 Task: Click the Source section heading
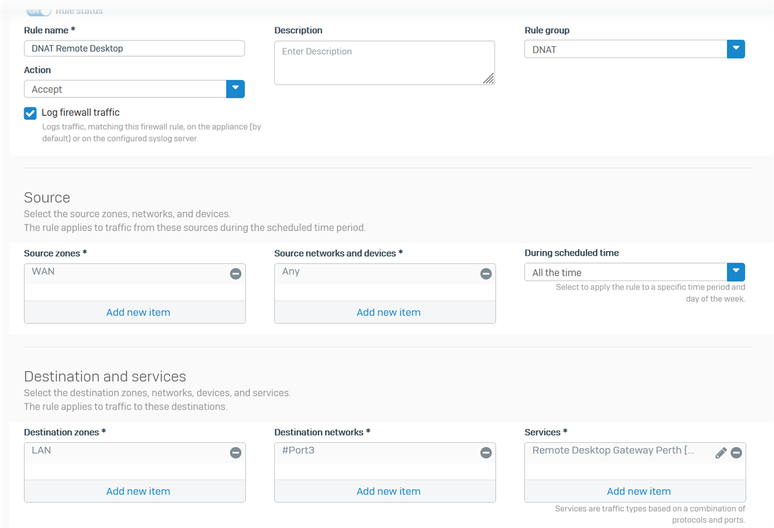(47, 198)
